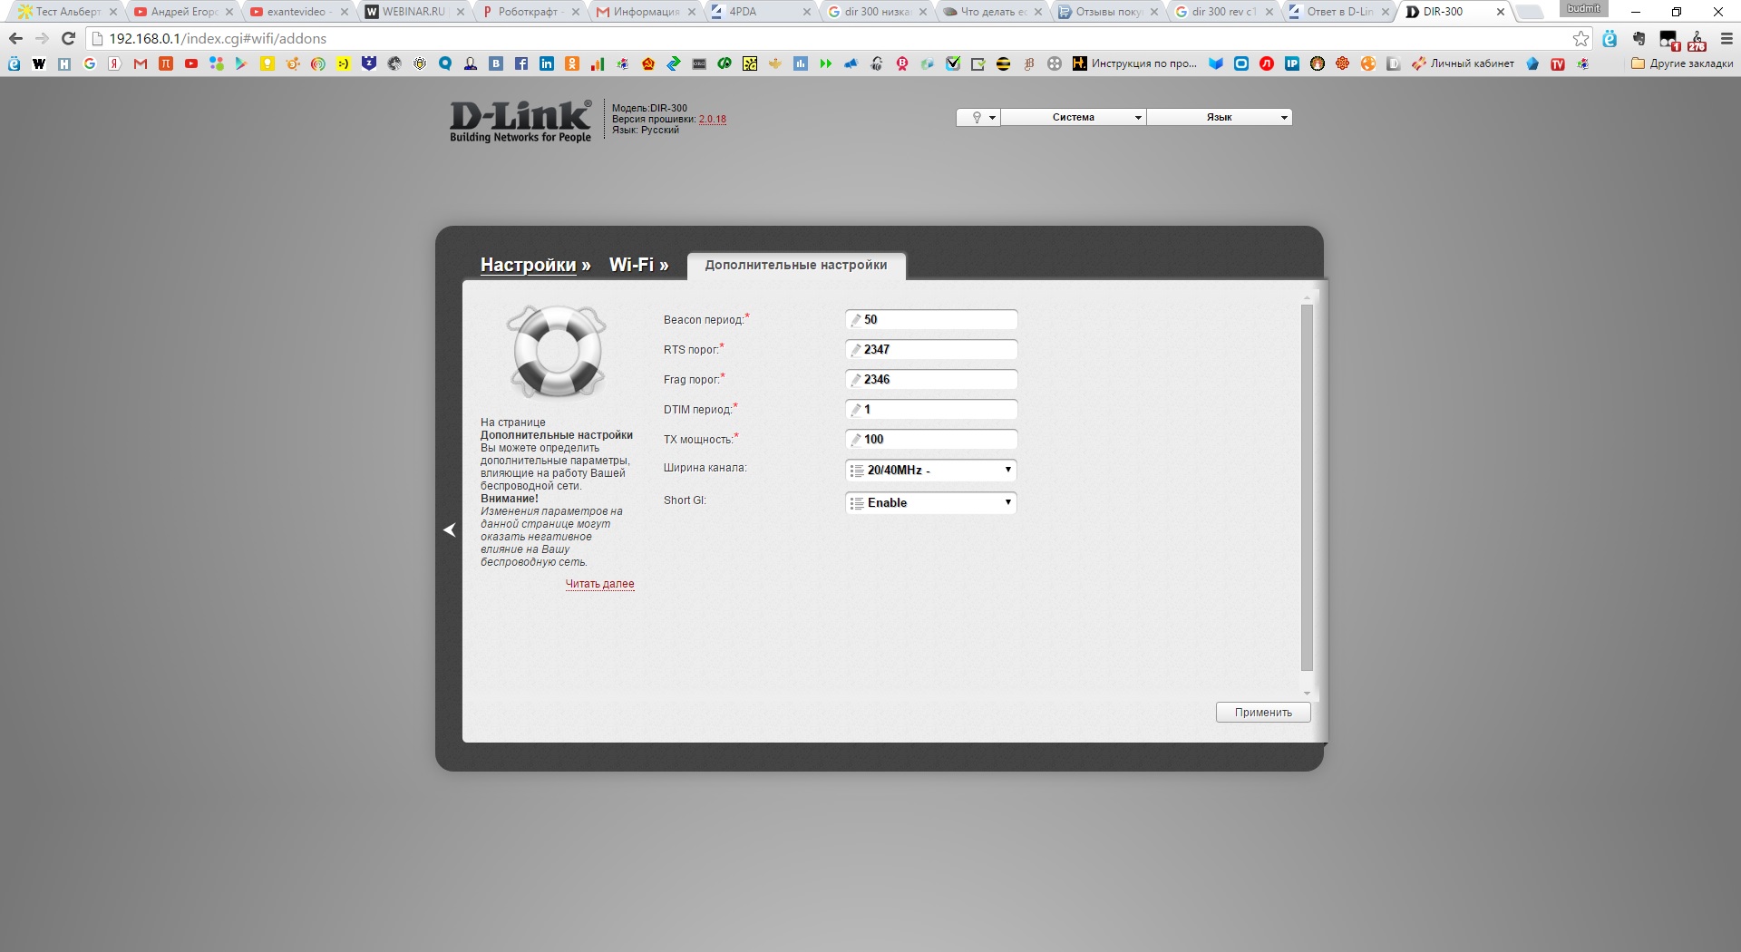Open the extension icon with badge 1
This screenshot has width=1741, height=952.
pyautogui.click(x=1669, y=40)
